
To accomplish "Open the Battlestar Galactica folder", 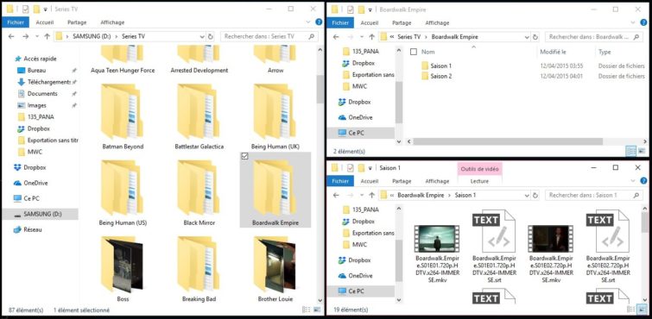I will click(x=199, y=116).
